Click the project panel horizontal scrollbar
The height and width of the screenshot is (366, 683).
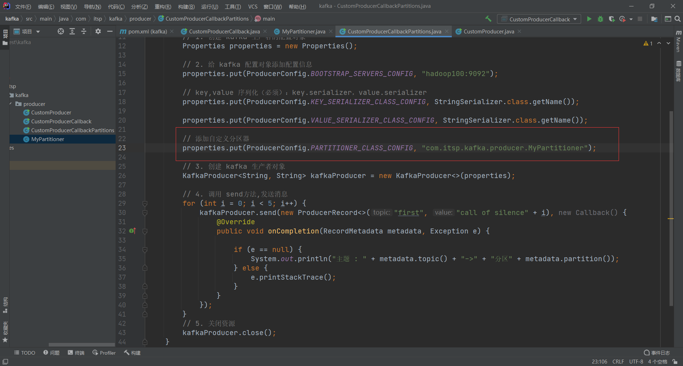(x=81, y=344)
